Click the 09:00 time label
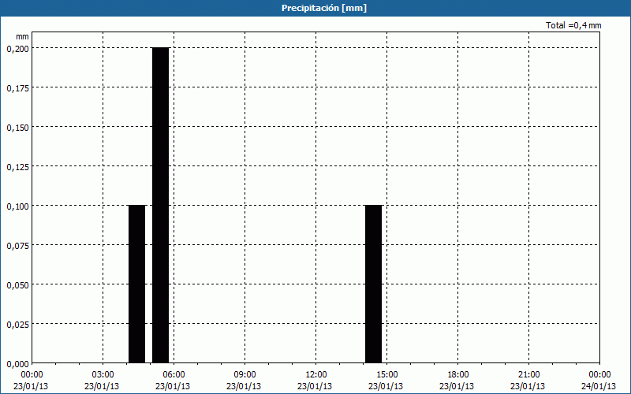The image size is (631, 394). coord(245,375)
